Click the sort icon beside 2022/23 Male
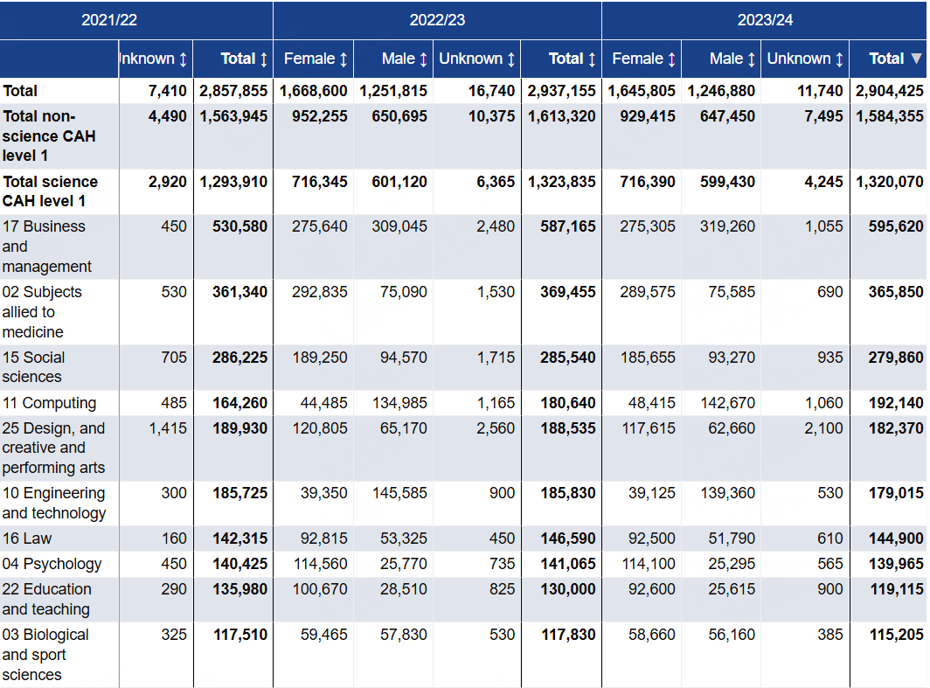This screenshot has width=930, height=688. (x=424, y=59)
